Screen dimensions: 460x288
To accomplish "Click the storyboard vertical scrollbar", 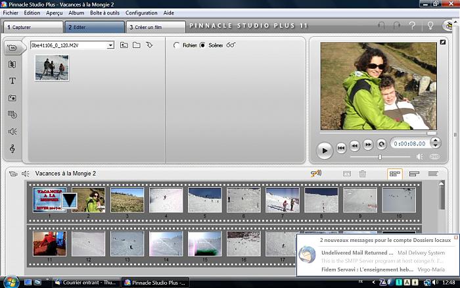I will pyautogui.click(x=442, y=200).
